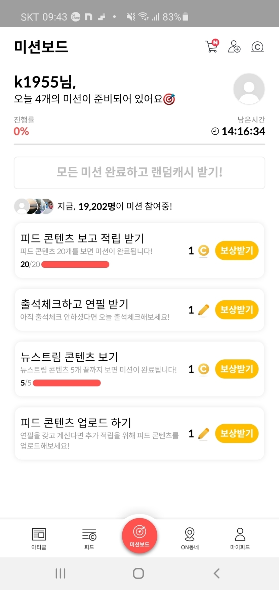Tap the 5/5 red progress bar
279x590 pixels.
pos(67,383)
